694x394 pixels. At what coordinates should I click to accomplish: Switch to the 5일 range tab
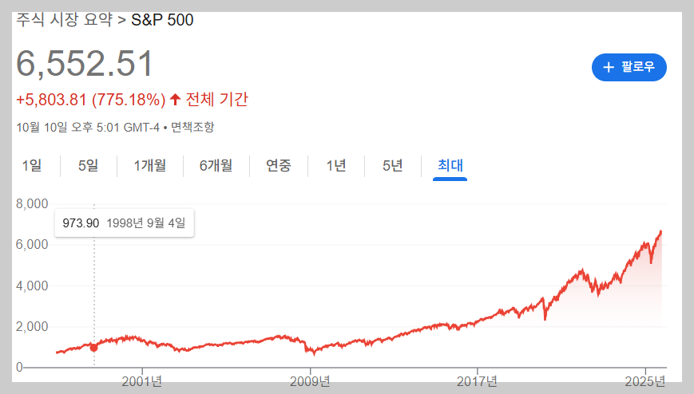click(x=88, y=165)
